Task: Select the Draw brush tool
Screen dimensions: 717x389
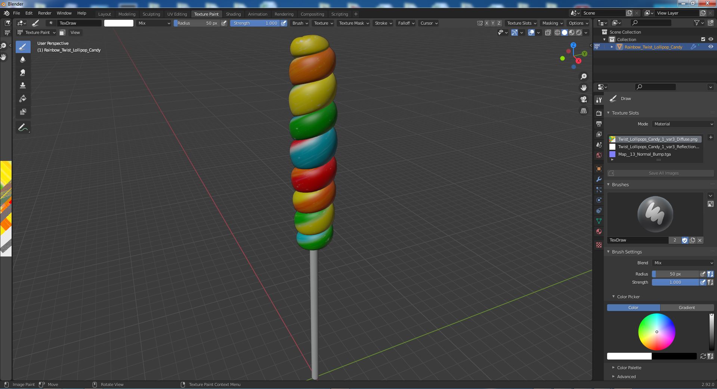Action: click(x=23, y=47)
